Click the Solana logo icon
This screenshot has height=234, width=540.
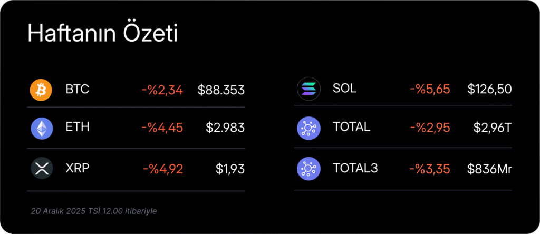point(308,89)
